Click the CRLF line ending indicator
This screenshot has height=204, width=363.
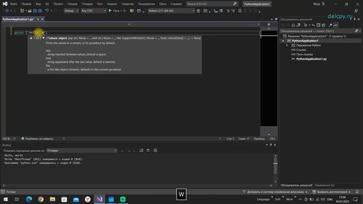(x=272, y=138)
